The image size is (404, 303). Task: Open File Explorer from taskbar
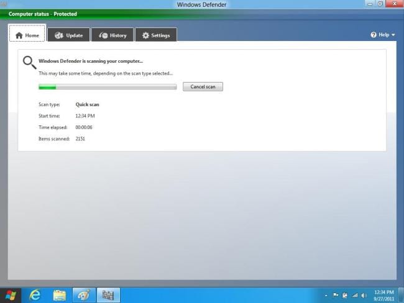point(60,296)
